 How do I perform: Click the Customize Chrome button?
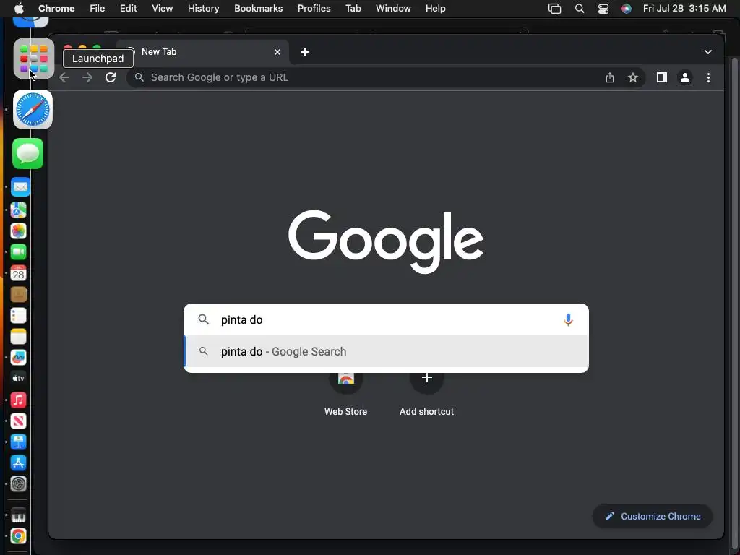(x=653, y=516)
